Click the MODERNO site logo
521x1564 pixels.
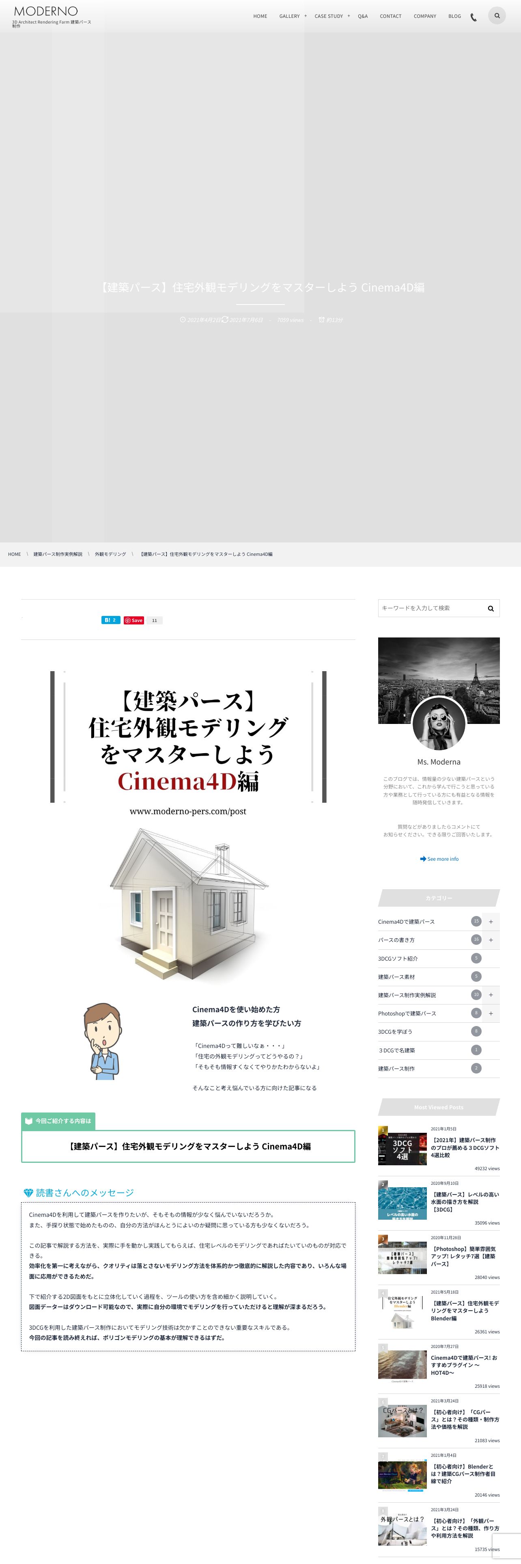tap(46, 11)
